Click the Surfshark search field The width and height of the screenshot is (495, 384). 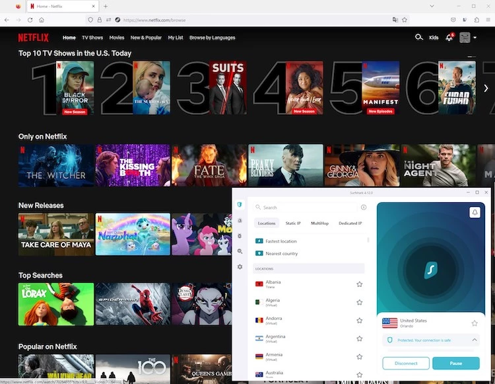(306, 208)
